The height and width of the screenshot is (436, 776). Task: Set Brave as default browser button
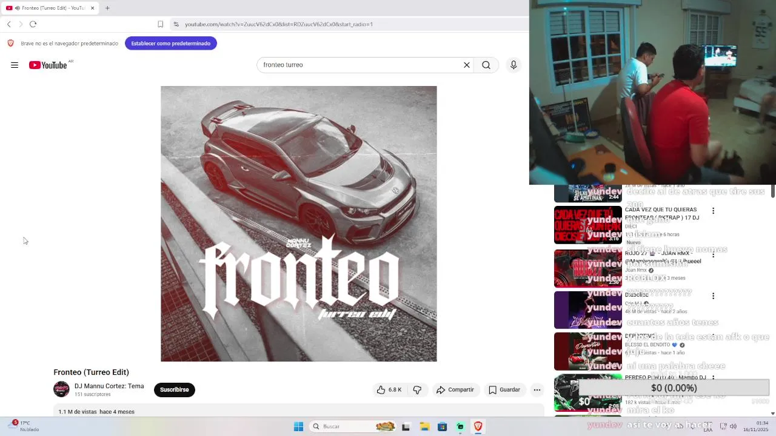[x=171, y=44]
